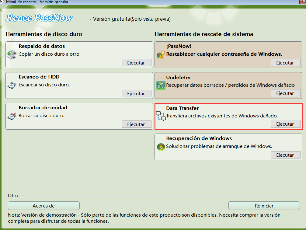The image size is (306, 230).
Task: Click the Escaneo de HDD heading
Action: tap(39, 77)
